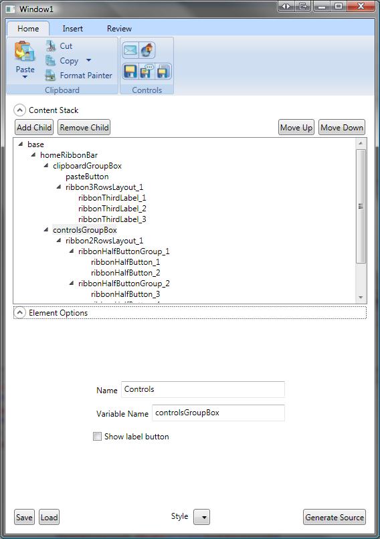Collapse the clipboardGroupBox tree node

[45, 166]
